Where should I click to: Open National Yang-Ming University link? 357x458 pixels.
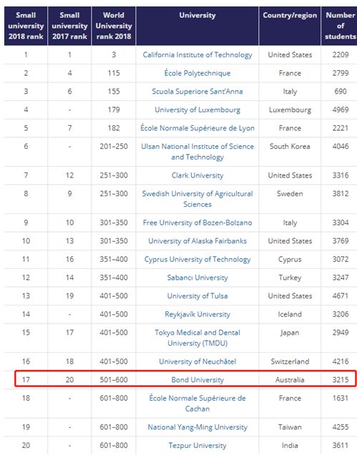point(197,427)
